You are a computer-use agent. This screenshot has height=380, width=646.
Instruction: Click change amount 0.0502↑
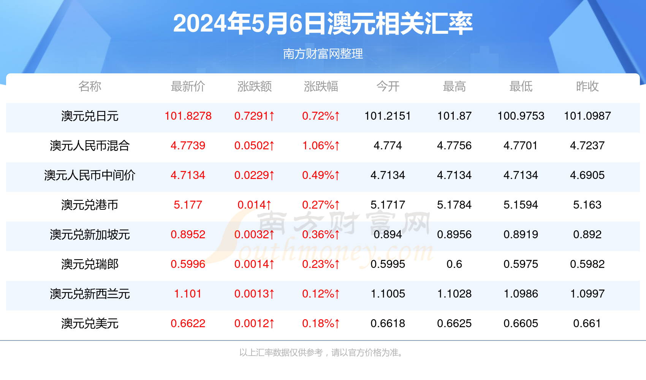point(254,146)
